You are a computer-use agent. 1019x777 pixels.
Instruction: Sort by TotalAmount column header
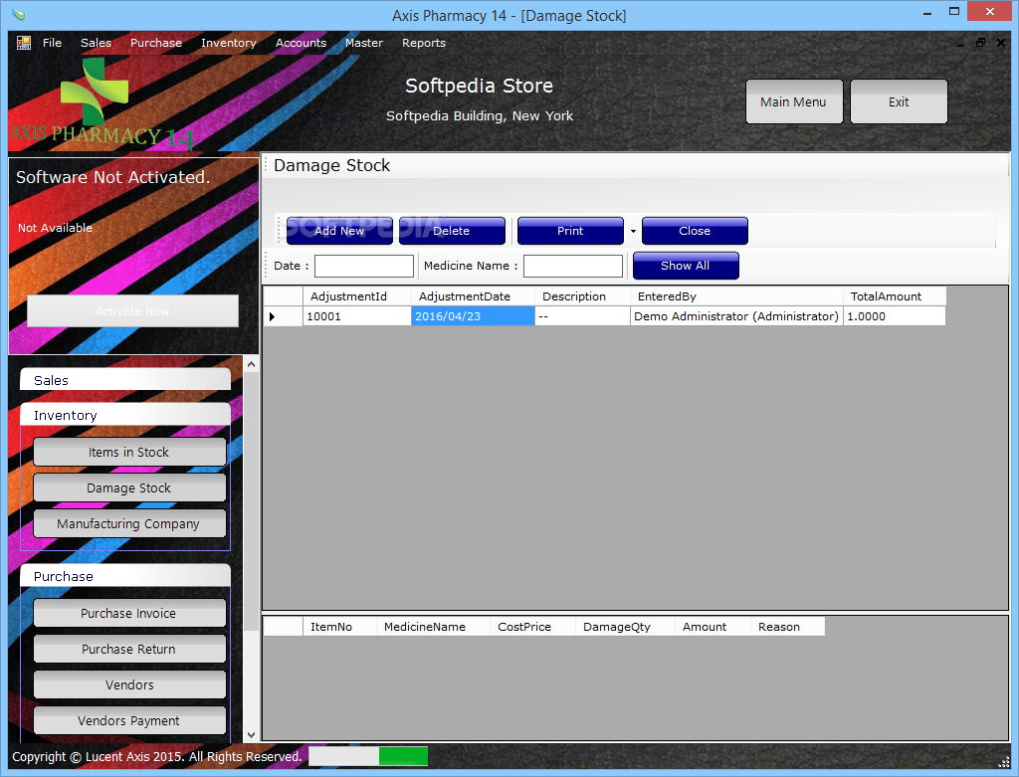click(895, 296)
